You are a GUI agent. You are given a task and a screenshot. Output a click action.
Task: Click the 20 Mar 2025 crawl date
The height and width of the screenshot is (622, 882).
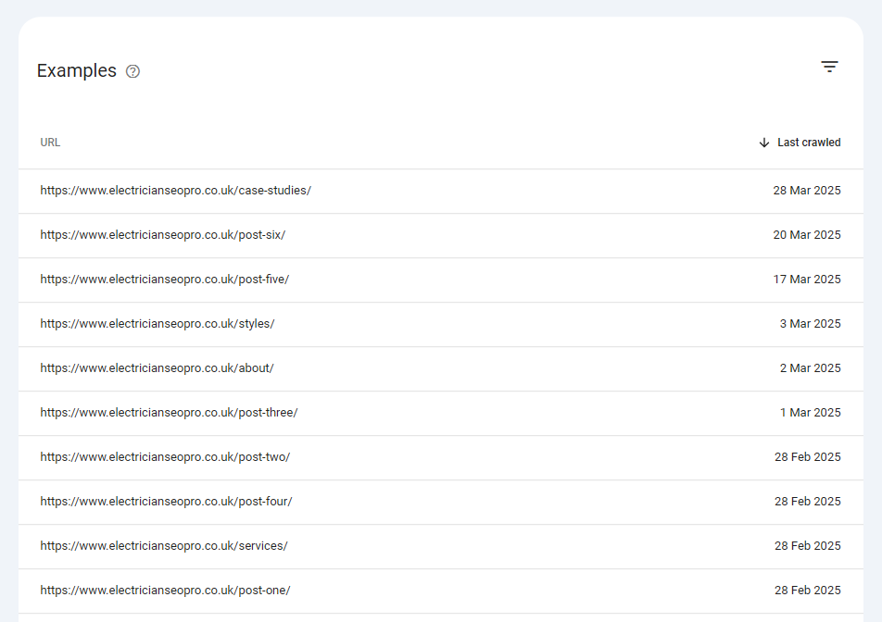[807, 235]
